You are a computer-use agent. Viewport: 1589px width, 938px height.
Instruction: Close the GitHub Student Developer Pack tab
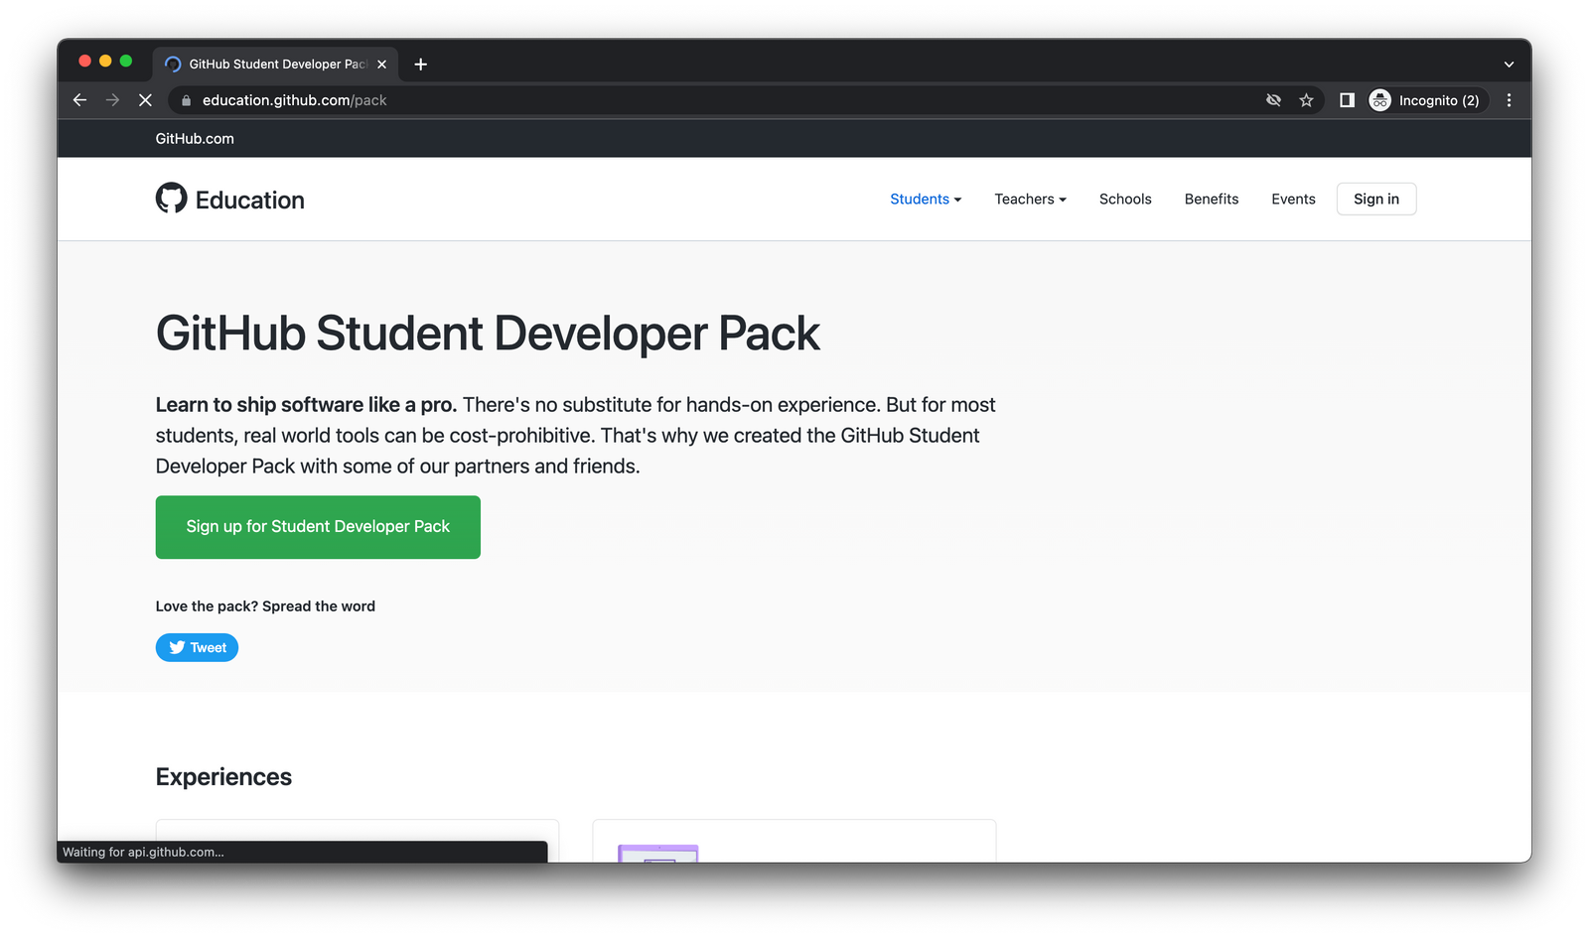[x=381, y=64]
